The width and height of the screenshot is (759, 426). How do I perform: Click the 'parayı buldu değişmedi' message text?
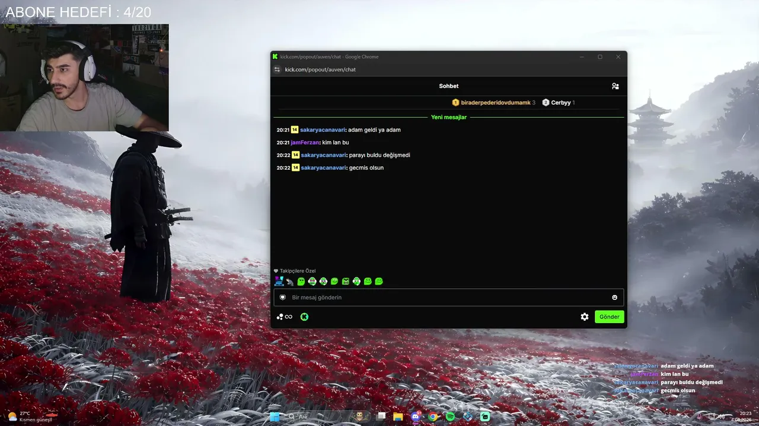[379, 155]
